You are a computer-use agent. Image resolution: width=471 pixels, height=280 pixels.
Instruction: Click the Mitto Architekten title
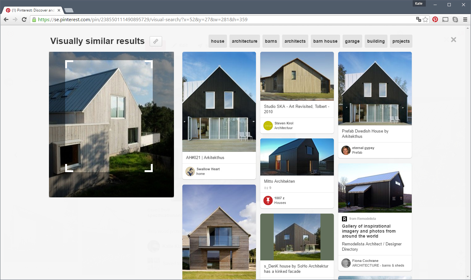coord(279,181)
